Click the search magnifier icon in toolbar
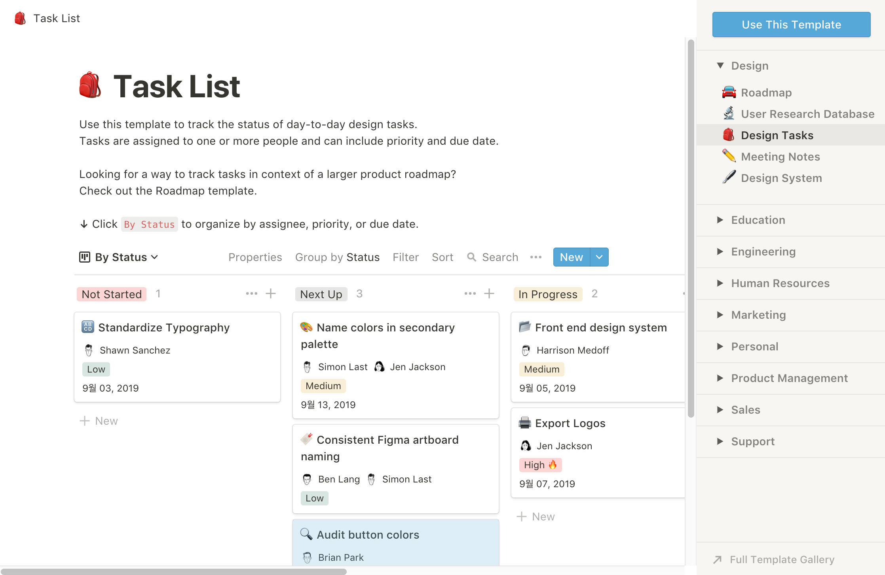The height and width of the screenshot is (575, 885). tap(471, 257)
